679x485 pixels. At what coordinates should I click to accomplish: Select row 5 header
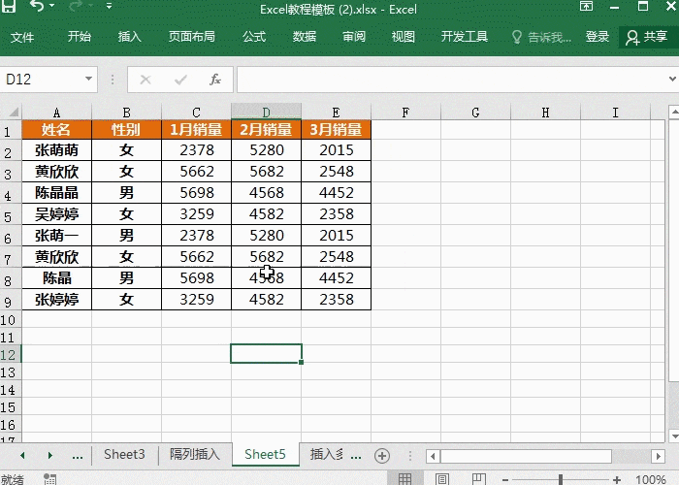coord(9,214)
